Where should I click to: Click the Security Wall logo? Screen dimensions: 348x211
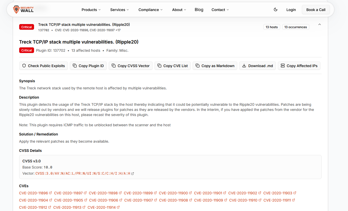24,10
